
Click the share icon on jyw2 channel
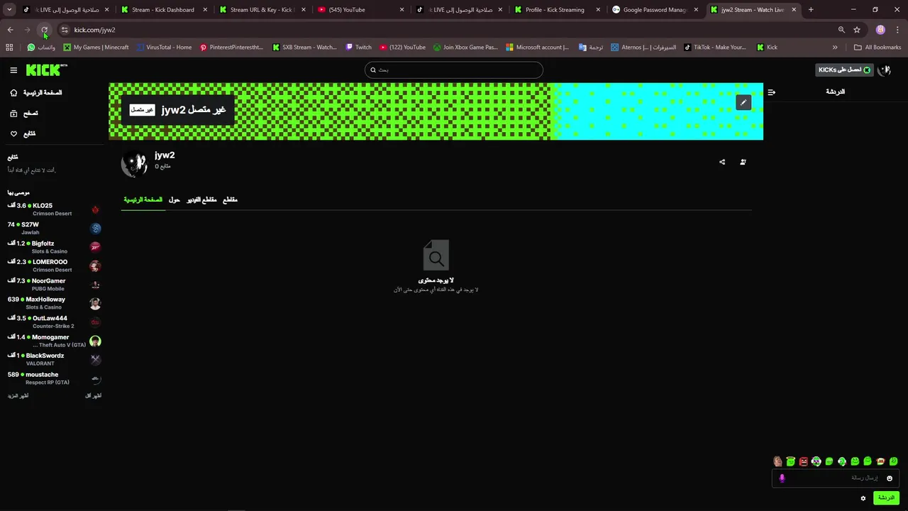tap(722, 162)
